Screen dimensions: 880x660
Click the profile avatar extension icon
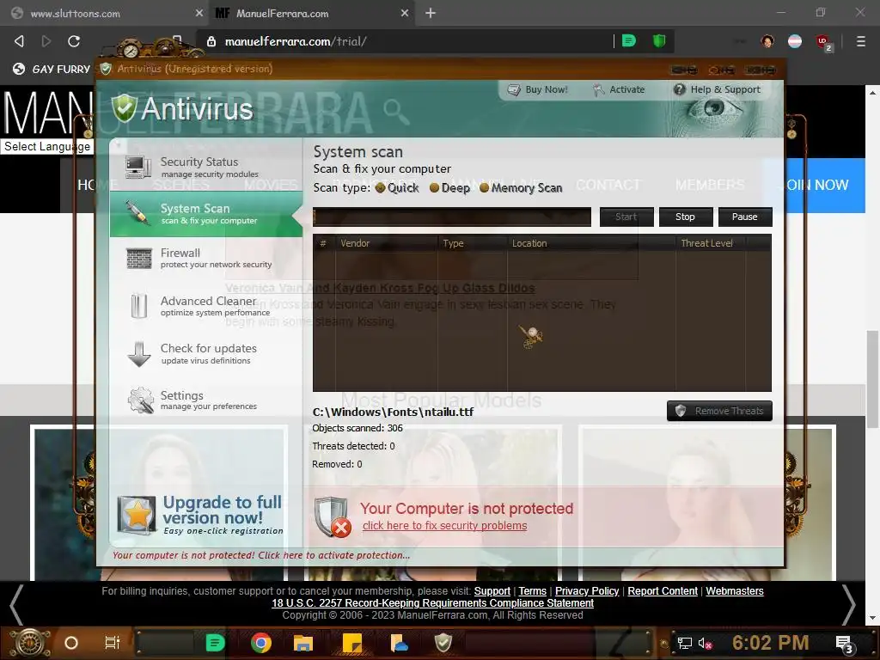click(x=767, y=41)
